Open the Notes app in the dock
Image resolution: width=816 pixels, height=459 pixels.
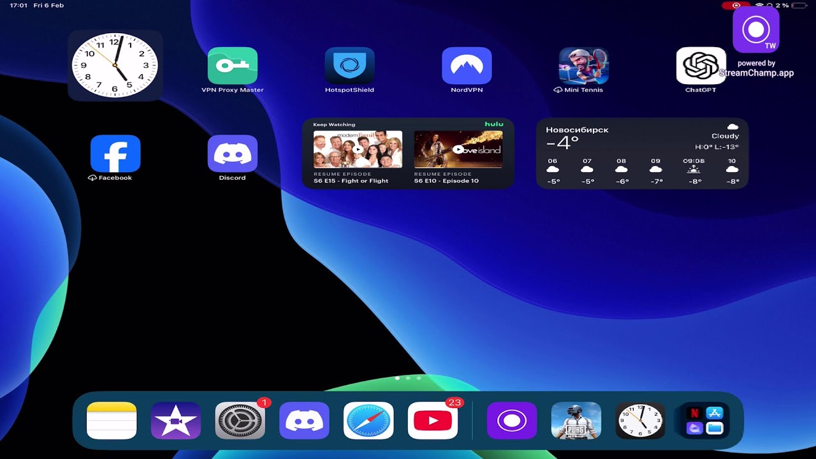click(x=112, y=421)
